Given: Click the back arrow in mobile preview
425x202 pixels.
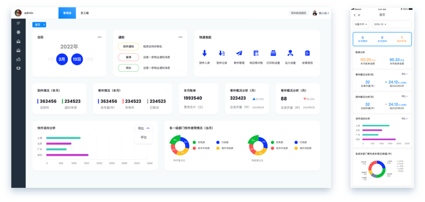Looking at the screenshot, I should (x=355, y=15).
